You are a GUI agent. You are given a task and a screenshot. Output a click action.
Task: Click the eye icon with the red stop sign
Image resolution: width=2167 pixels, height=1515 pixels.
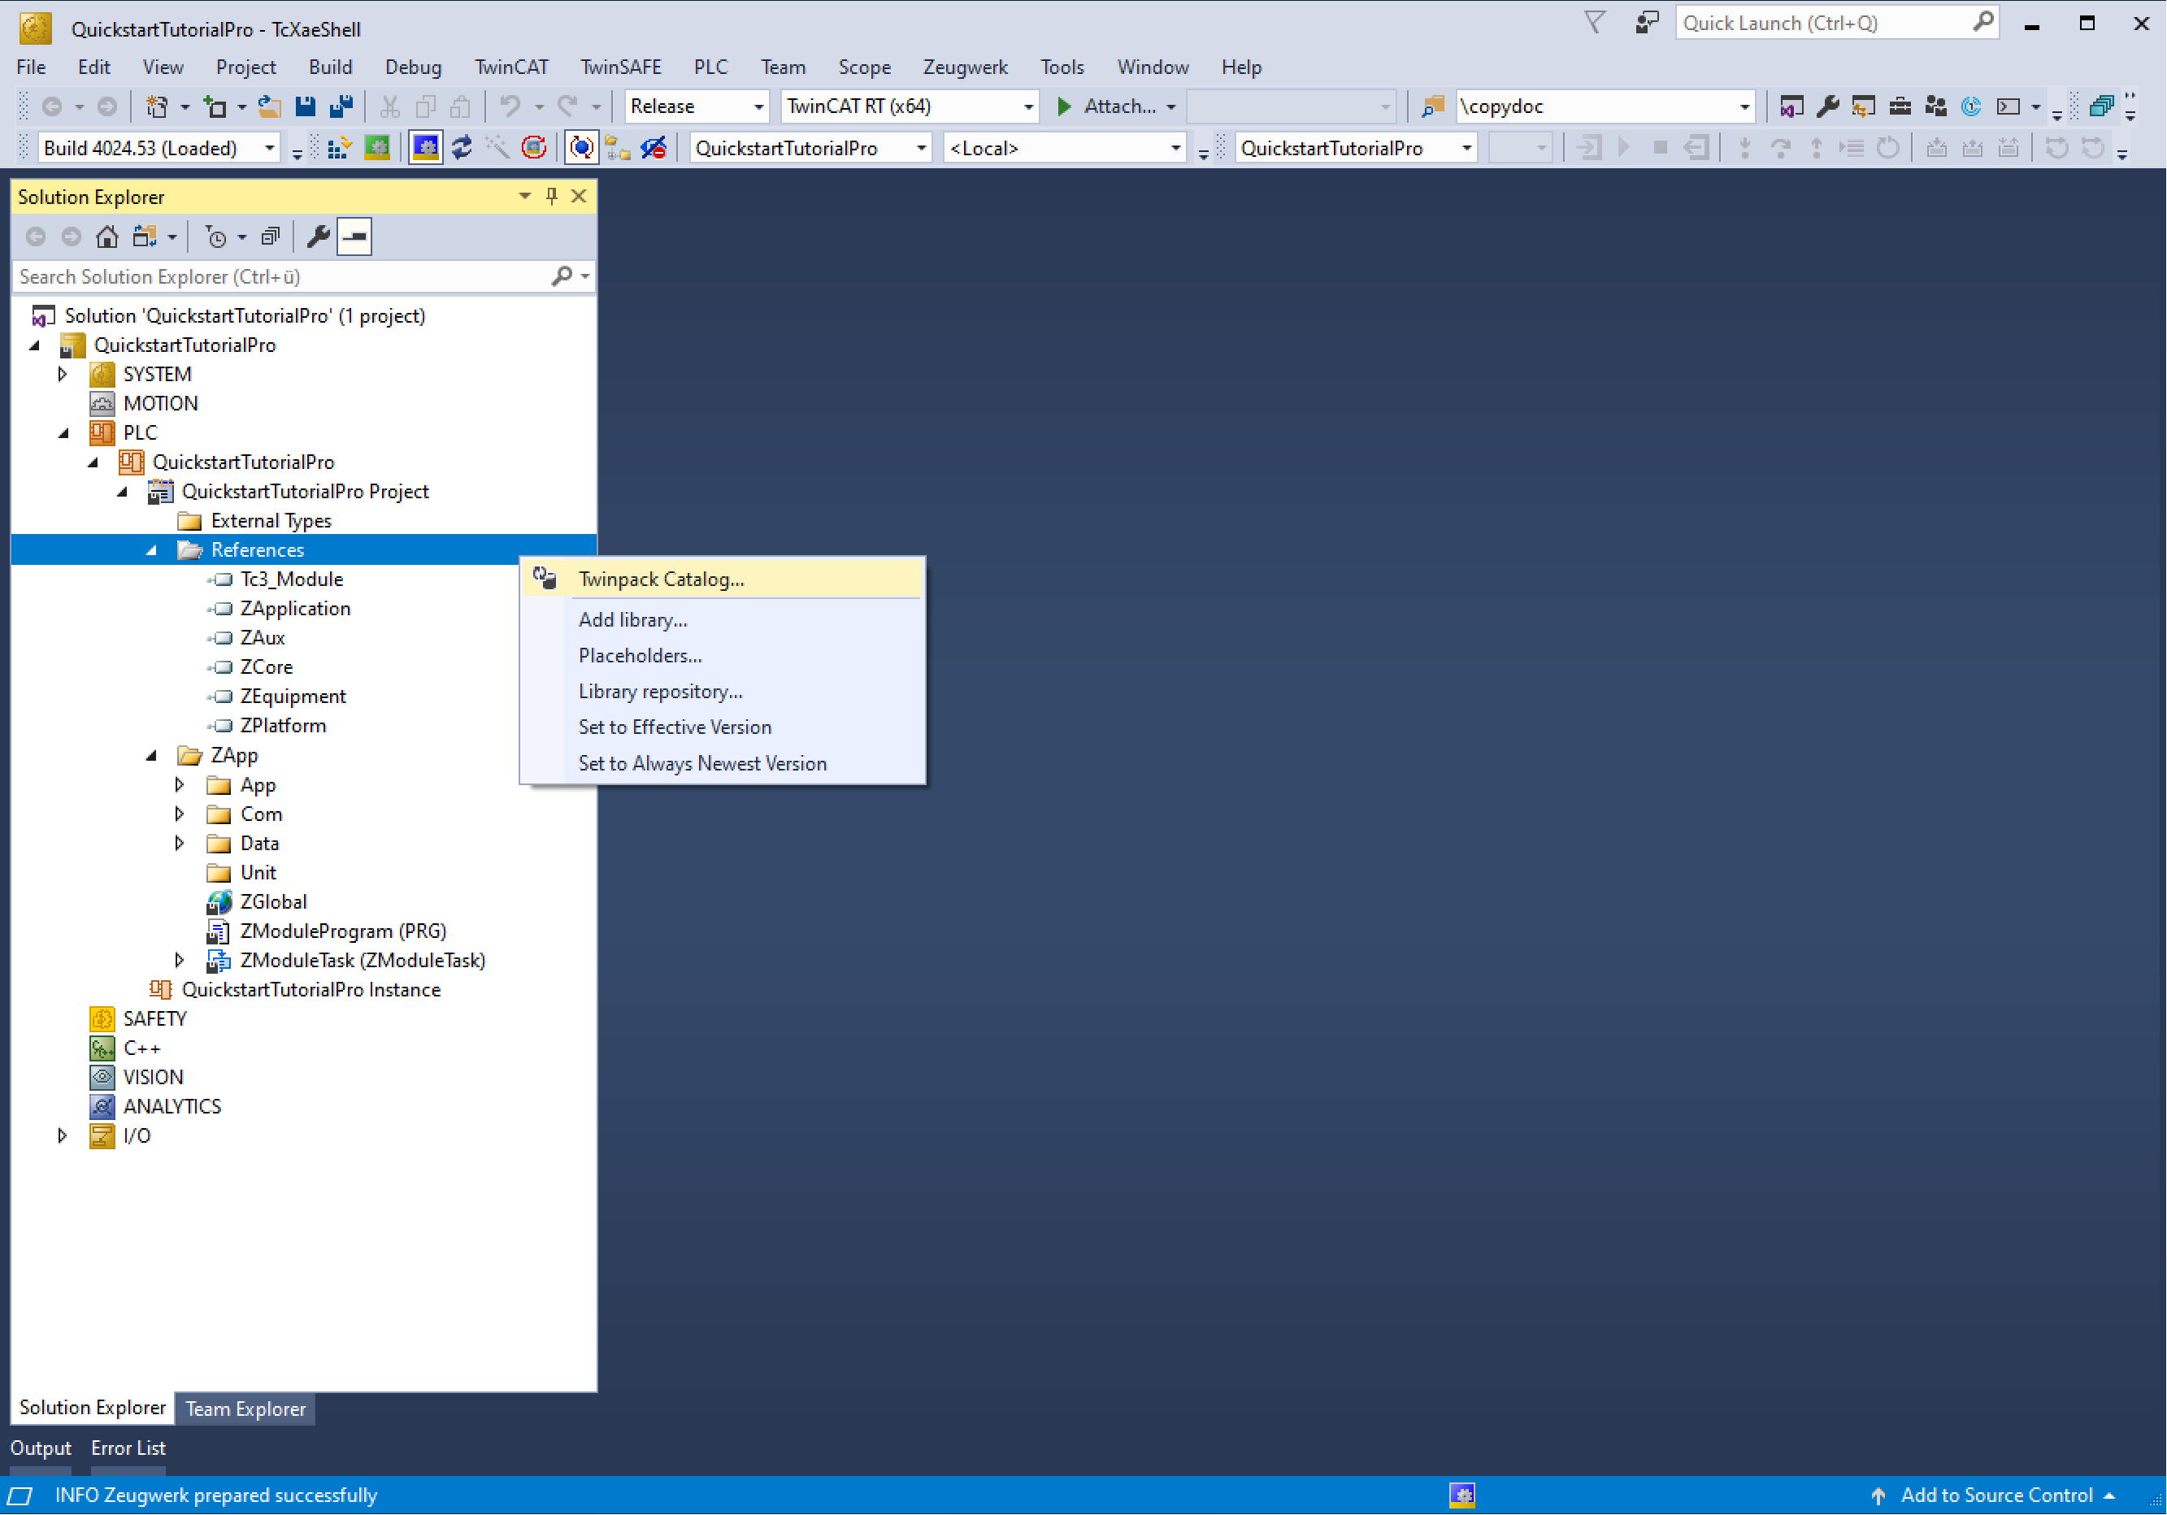click(x=654, y=148)
